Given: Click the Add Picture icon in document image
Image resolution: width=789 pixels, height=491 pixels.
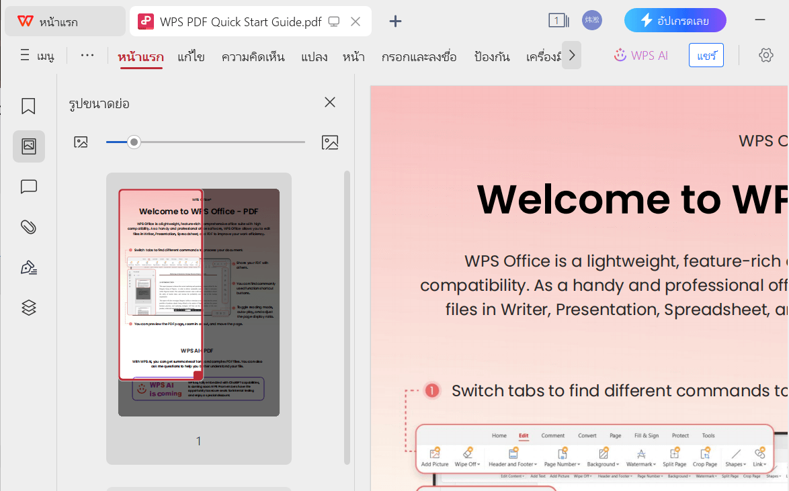Looking at the screenshot, I should (435, 457).
